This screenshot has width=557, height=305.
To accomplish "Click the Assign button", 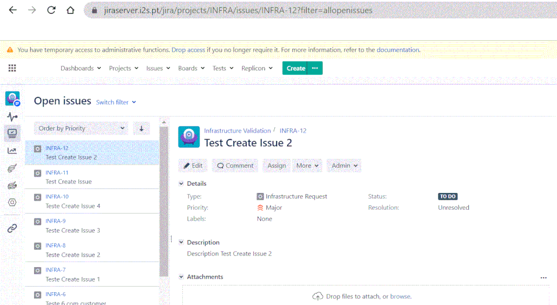I will (277, 166).
